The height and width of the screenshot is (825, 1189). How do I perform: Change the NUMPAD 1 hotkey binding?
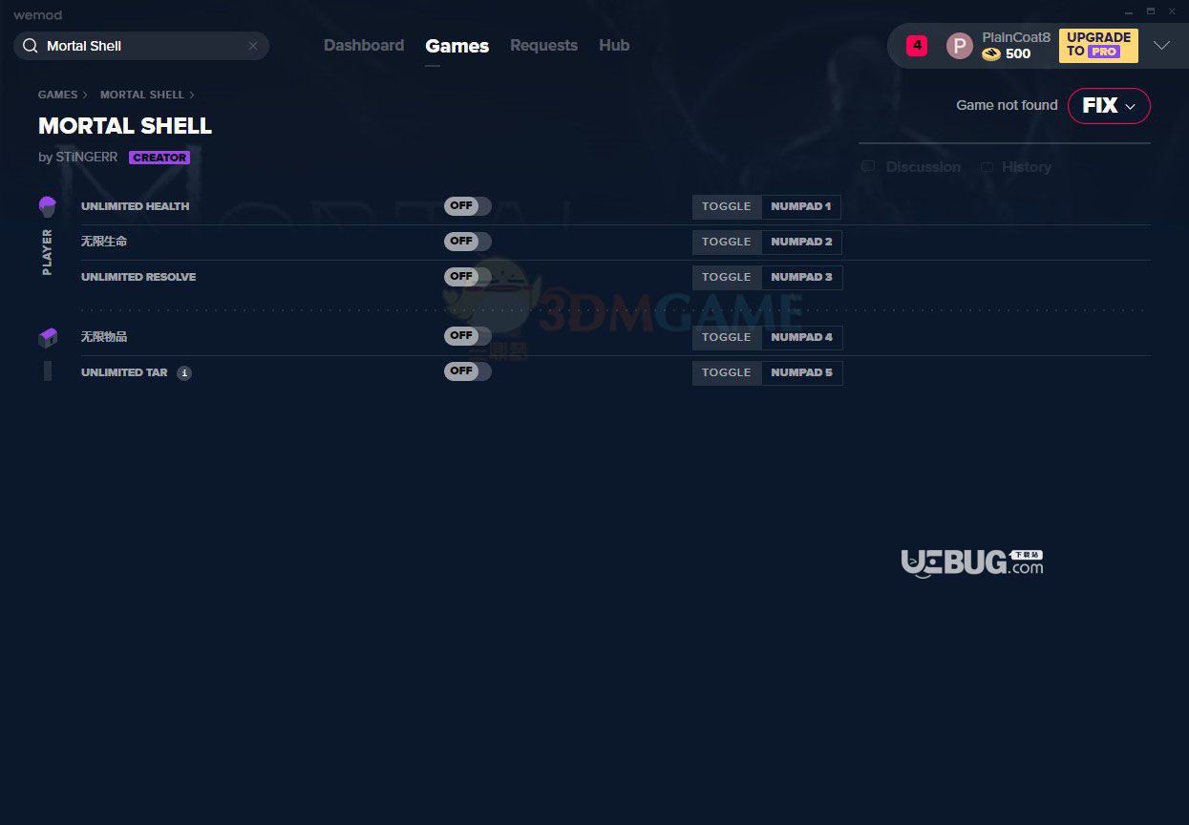pos(801,206)
